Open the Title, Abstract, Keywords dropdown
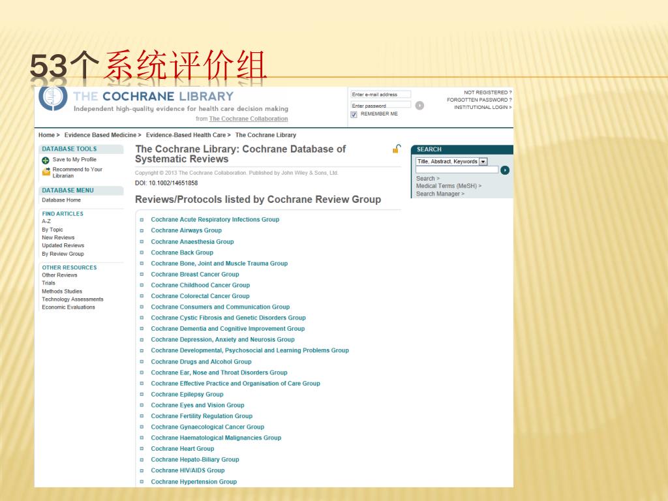This screenshot has width=668, height=501. 483,162
